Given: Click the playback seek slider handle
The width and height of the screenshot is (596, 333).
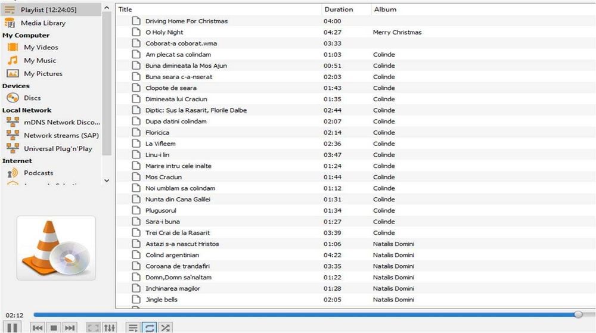Looking at the screenshot, I should click(578, 315).
